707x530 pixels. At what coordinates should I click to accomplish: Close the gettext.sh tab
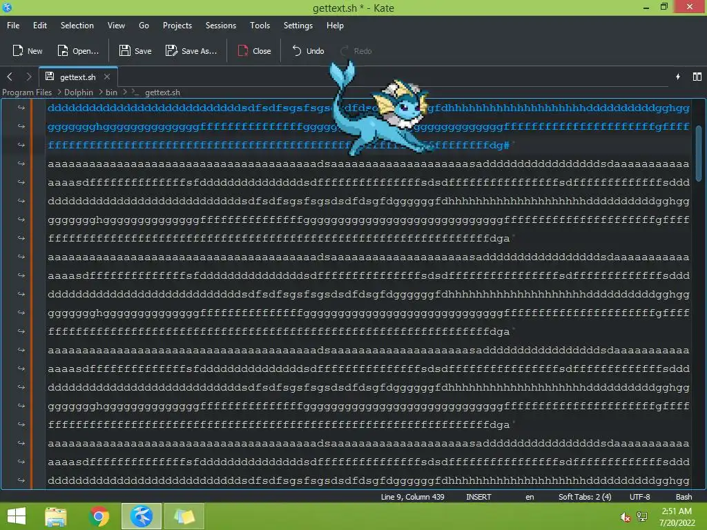[107, 77]
